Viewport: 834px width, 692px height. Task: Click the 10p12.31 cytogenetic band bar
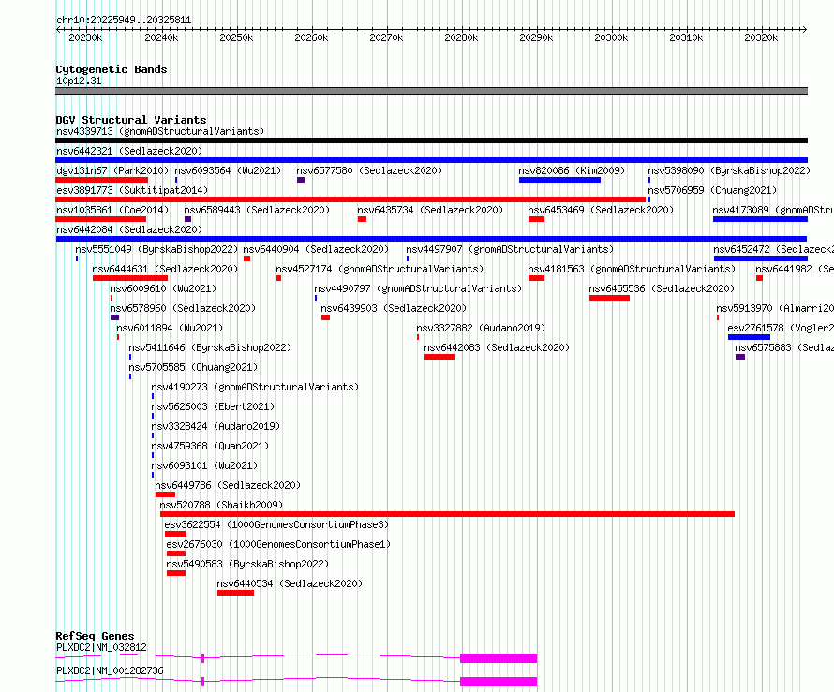[x=431, y=91]
